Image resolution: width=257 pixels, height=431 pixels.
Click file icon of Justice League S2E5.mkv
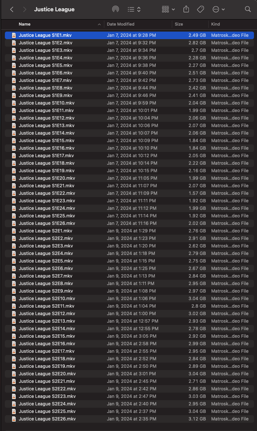pyautogui.click(x=14, y=261)
